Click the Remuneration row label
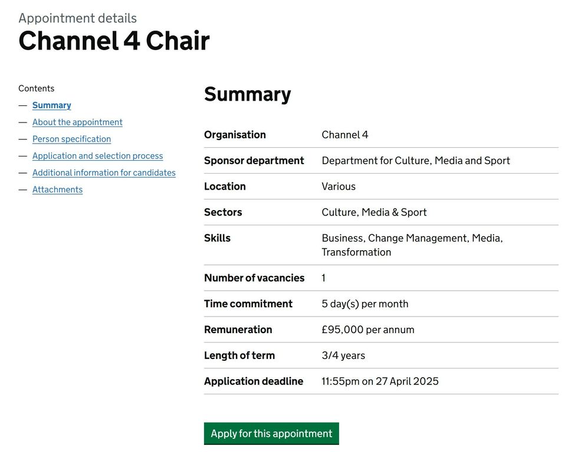Screen dimensions: 578x452 point(238,330)
